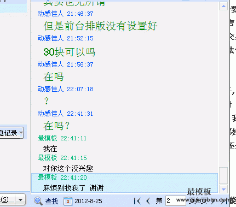Click the vertical scrollbar thumb
This screenshot has height=207, width=236.
(223, 175)
